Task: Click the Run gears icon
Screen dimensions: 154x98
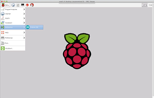Action: (3, 43)
